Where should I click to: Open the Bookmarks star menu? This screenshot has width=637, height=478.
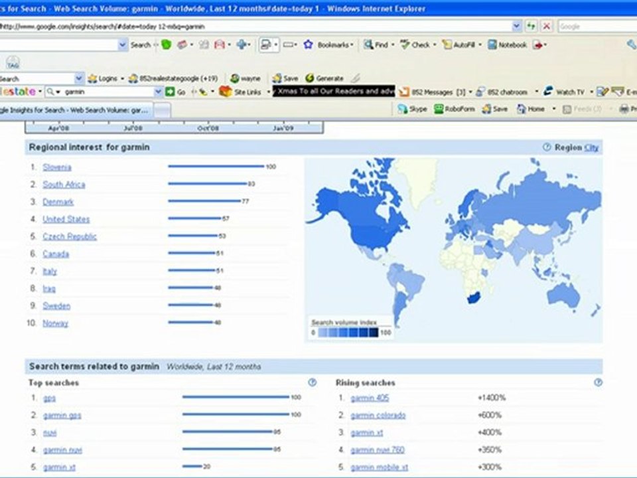(328, 44)
